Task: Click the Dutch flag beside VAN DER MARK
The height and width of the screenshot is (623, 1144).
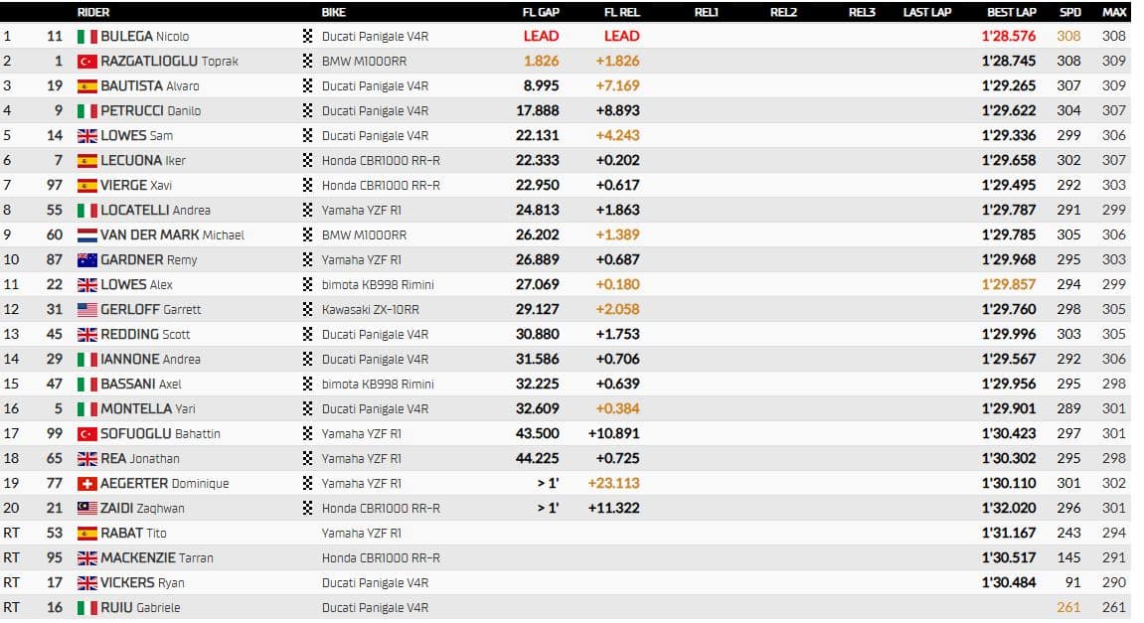Action: (86, 234)
